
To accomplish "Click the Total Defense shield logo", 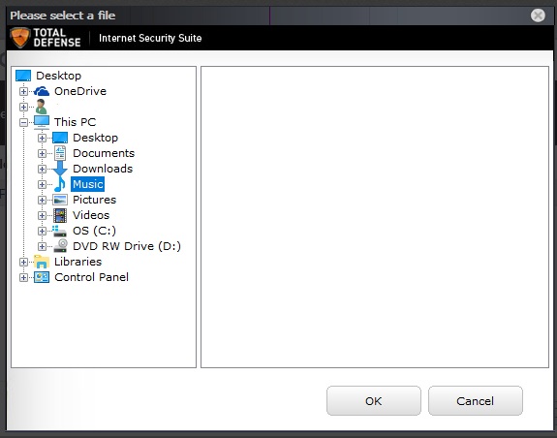I will (x=20, y=38).
